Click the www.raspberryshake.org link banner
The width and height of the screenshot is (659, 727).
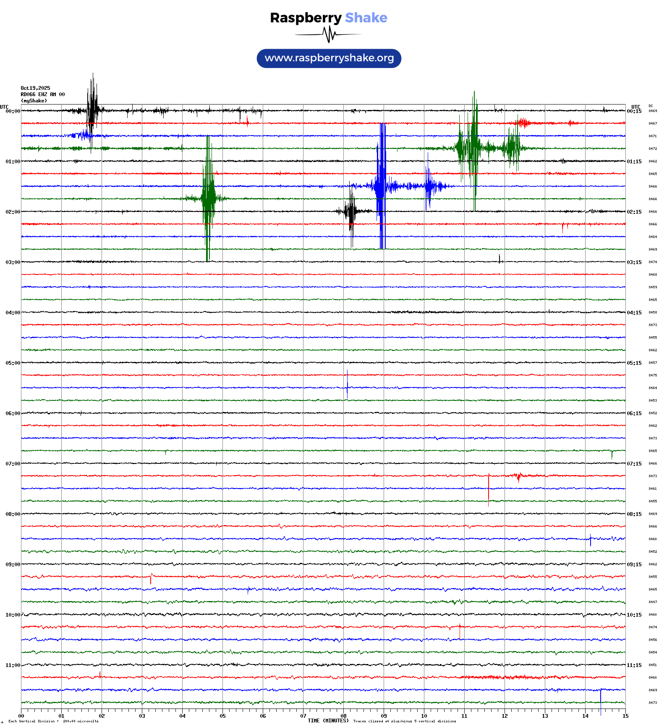pos(329,58)
